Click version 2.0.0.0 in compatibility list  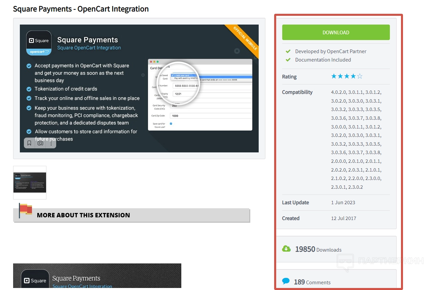(339, 161)
